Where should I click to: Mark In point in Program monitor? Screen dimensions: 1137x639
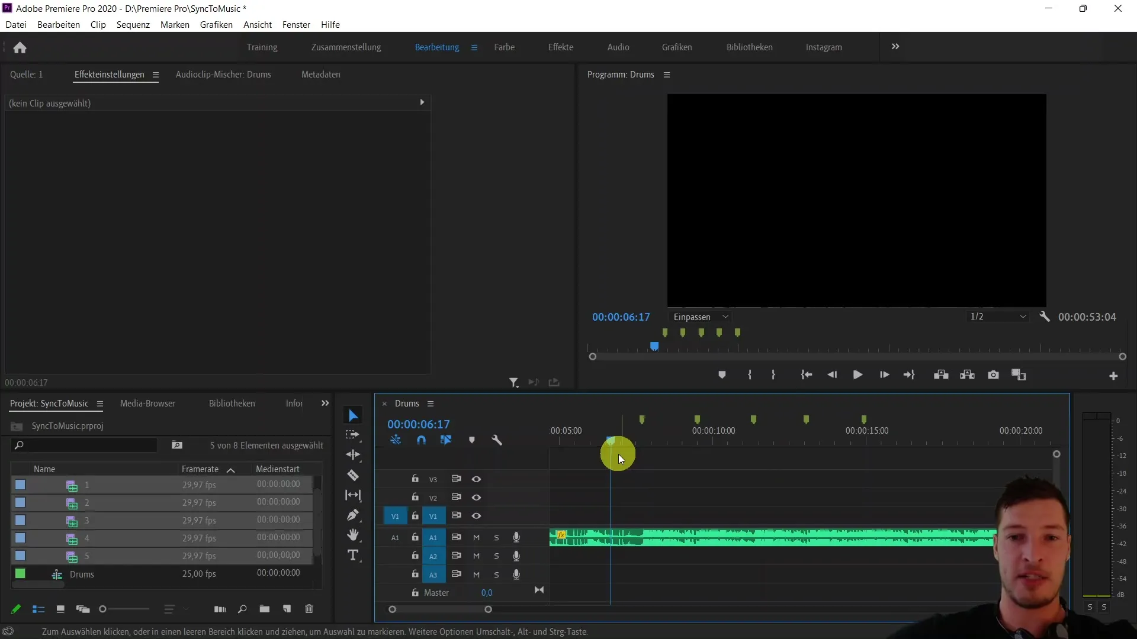749,375
